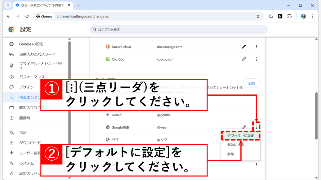Viewport: 321px width, 180px height.
Task: Open more actions for Google検索 row
Action: coord(256,127)
